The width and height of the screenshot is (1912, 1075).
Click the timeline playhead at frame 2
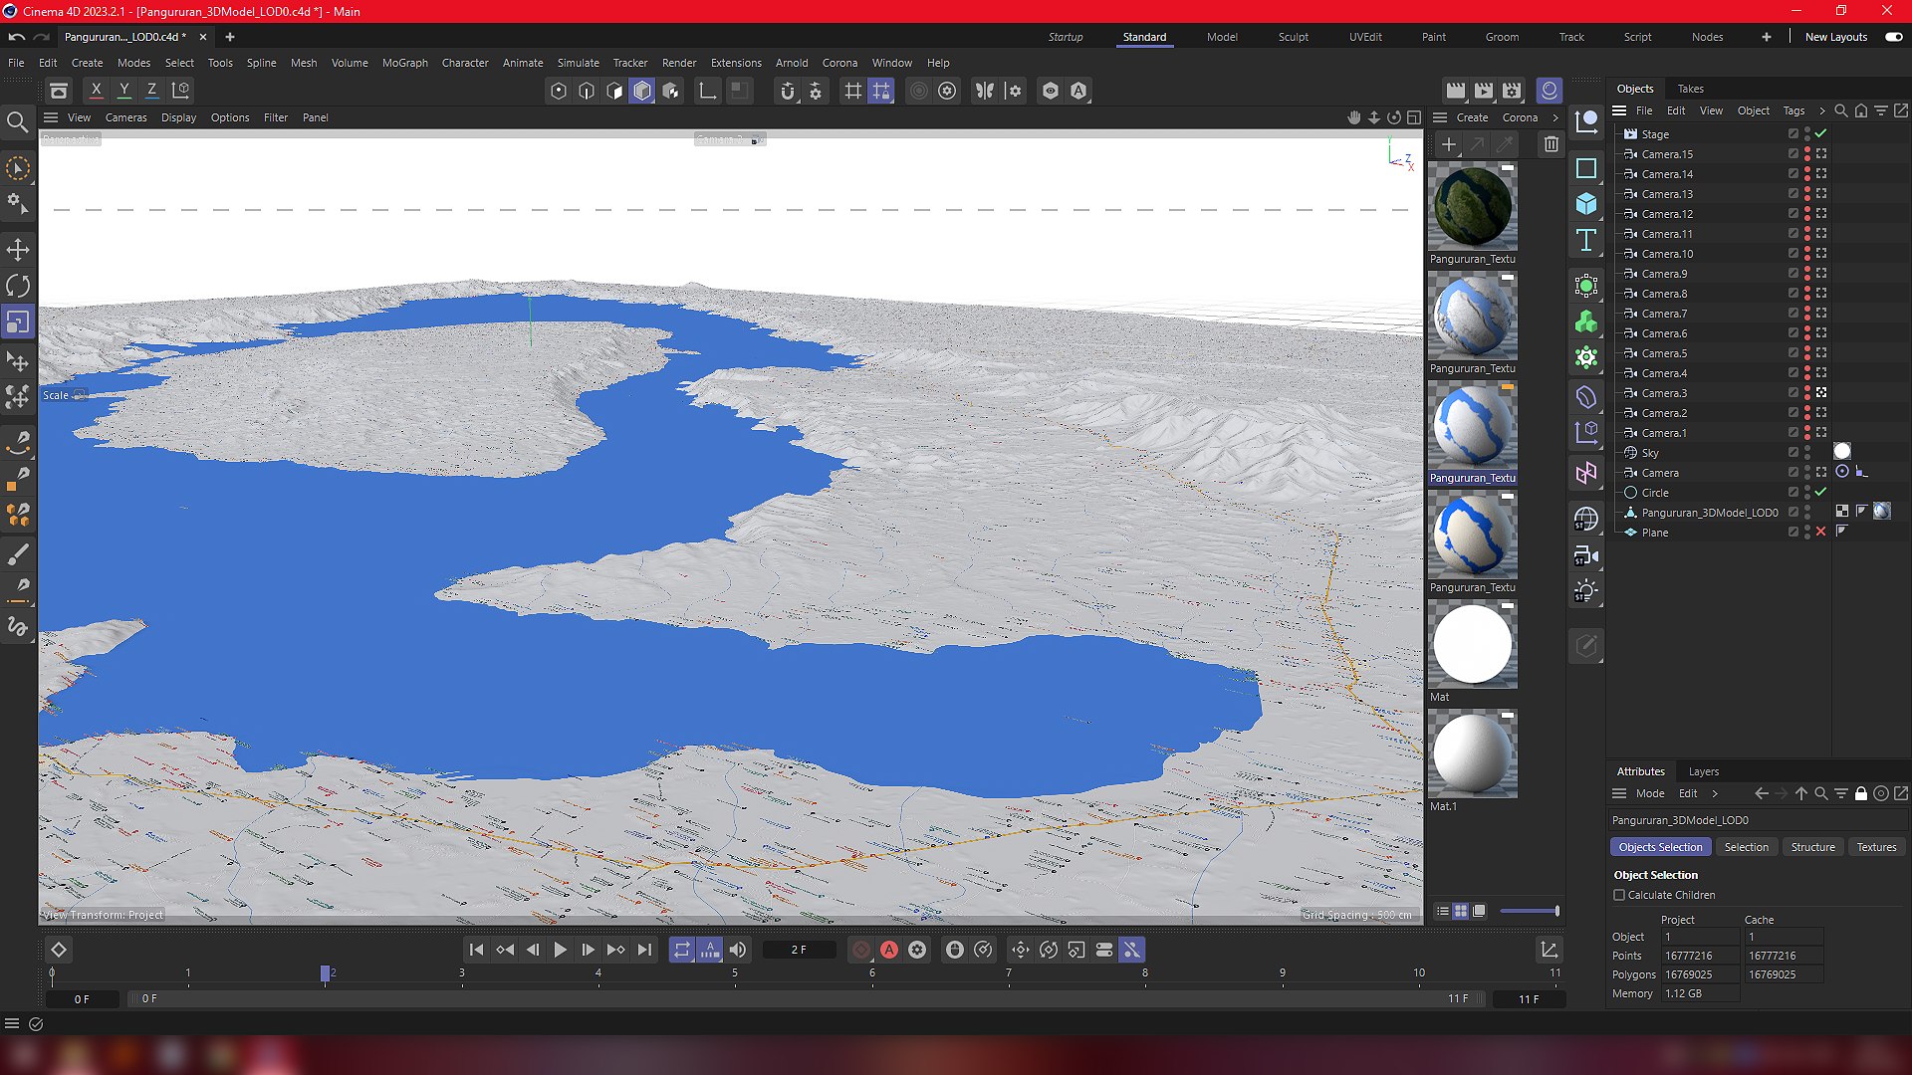click(x=325, y=973)
